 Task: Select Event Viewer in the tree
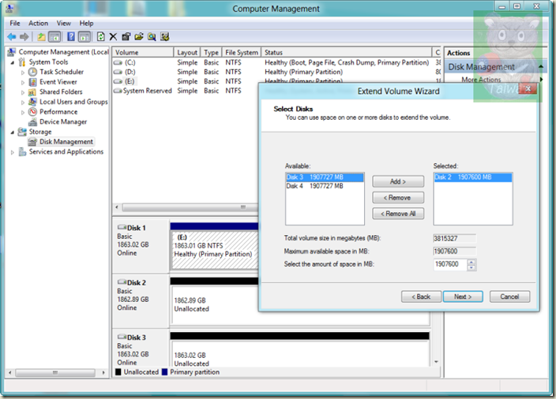coord(58,82)
